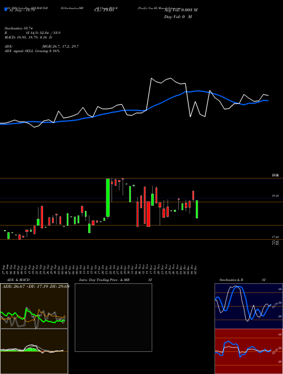The height and width of the screenshot is (374, 283).
Task: Click the "MACD: 18.95, 18.79, 0.16" readout
Action: [x=27, y=37]
